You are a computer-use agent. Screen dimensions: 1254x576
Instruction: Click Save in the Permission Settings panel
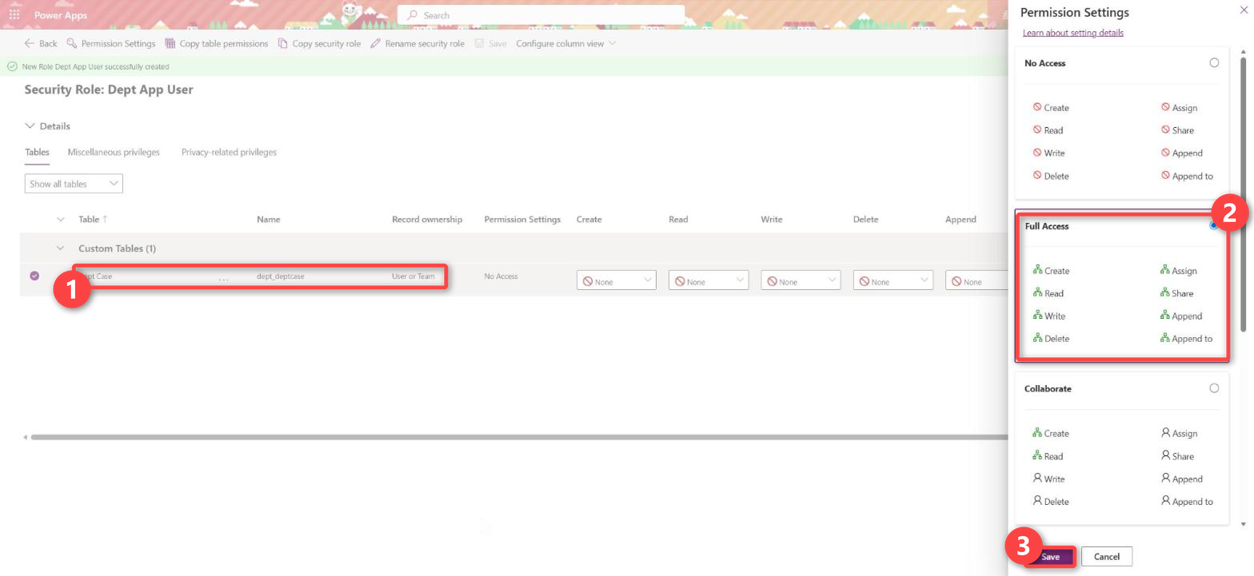pyautogui.click(x=1050, y=557)
